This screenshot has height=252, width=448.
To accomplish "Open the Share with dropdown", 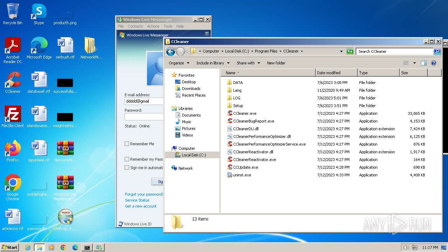I will [248, 63].
